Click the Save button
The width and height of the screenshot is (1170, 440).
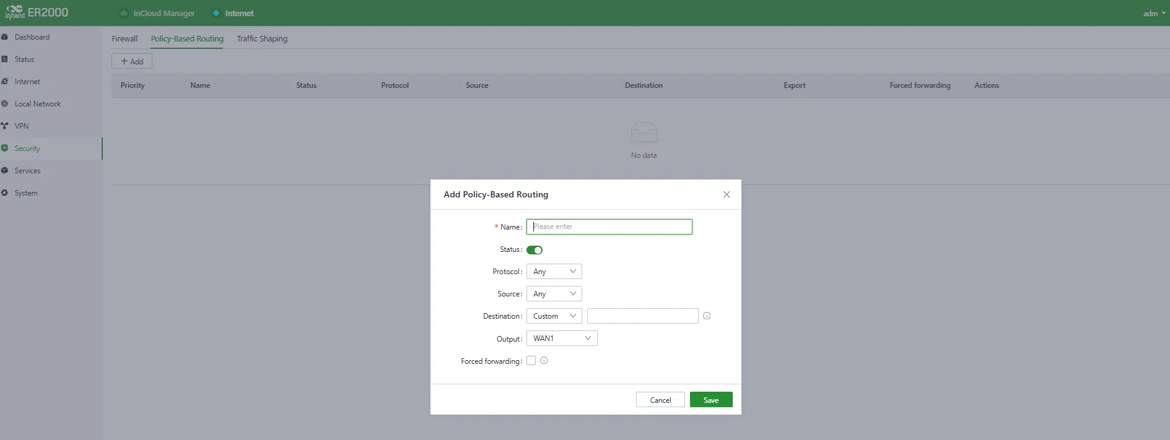click(x=711, y=400)
